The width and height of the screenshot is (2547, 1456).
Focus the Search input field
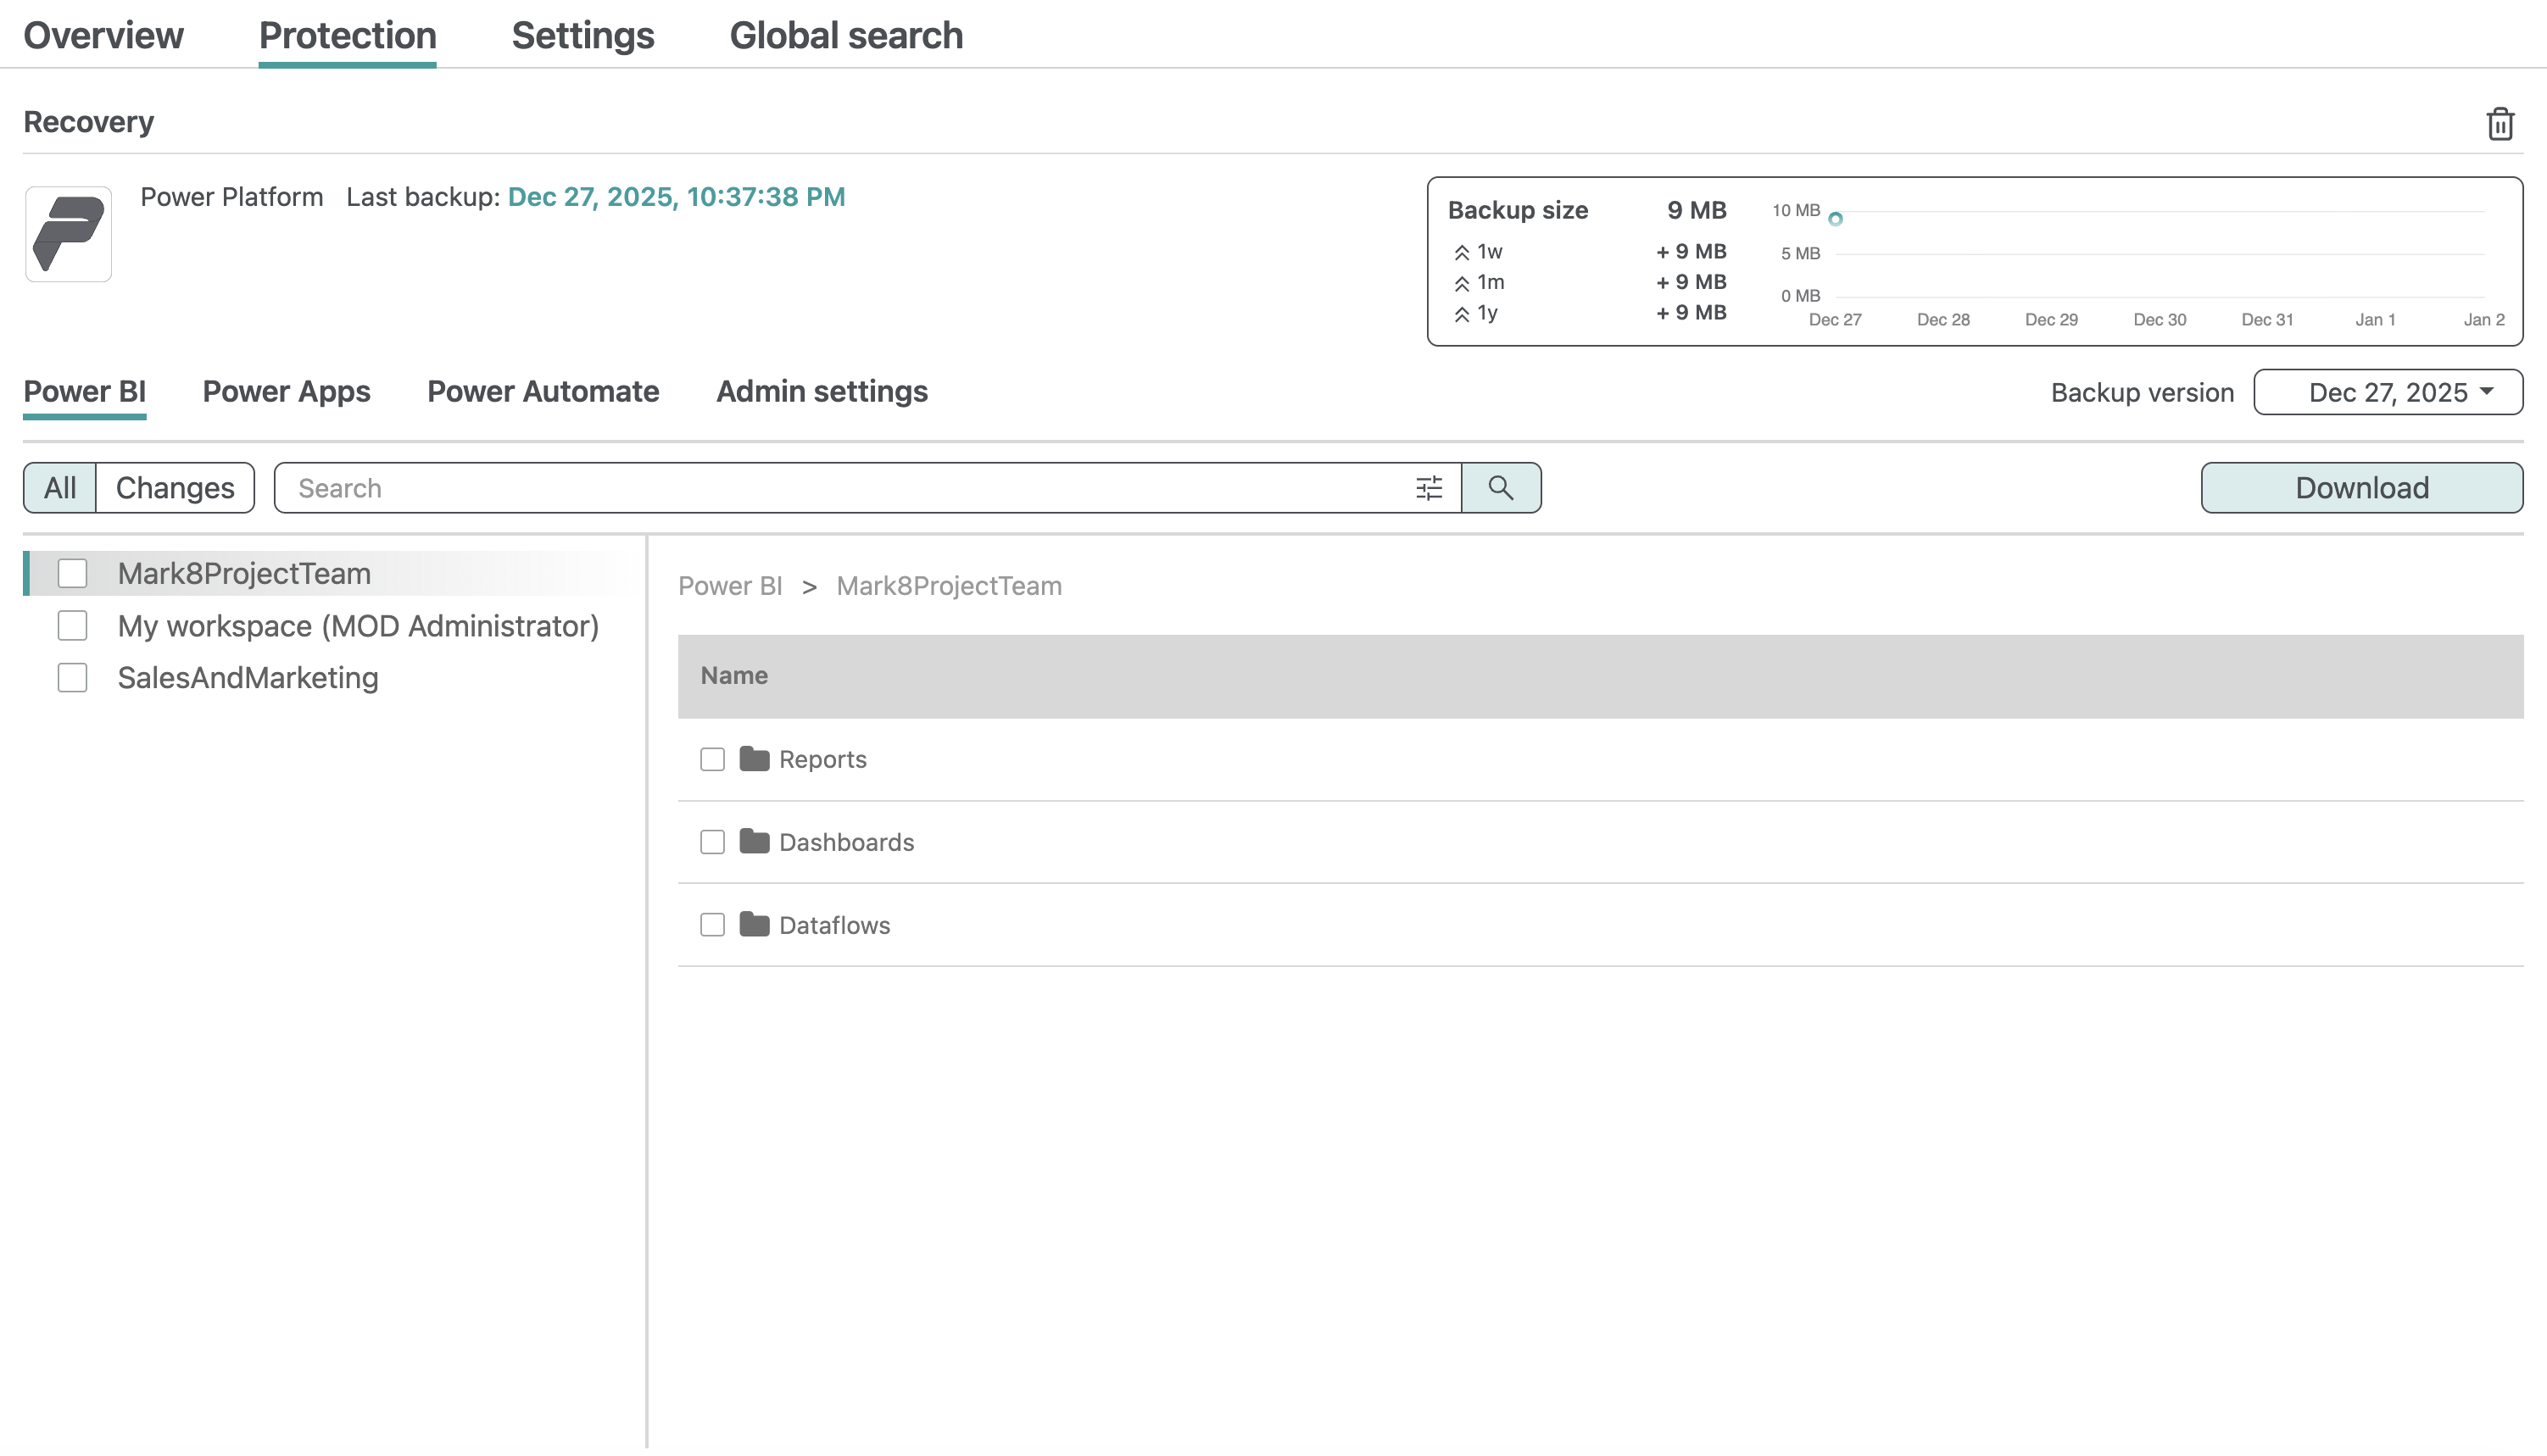coord(840,488)
